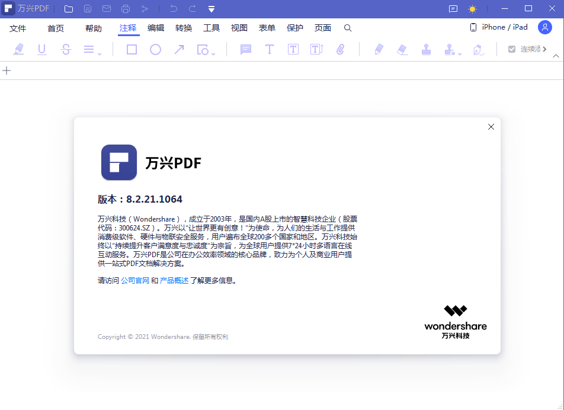Viewport: 564px width, 410px height.
Task: Expand more toolbar items chevron
Action: click(x=544, y=49)
